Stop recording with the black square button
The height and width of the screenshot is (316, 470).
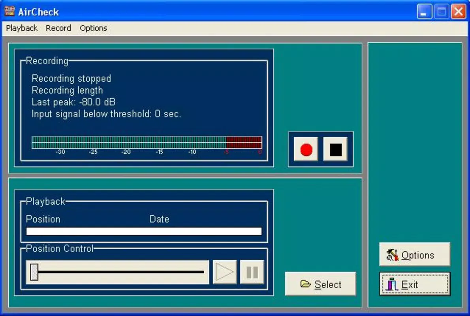335,149
